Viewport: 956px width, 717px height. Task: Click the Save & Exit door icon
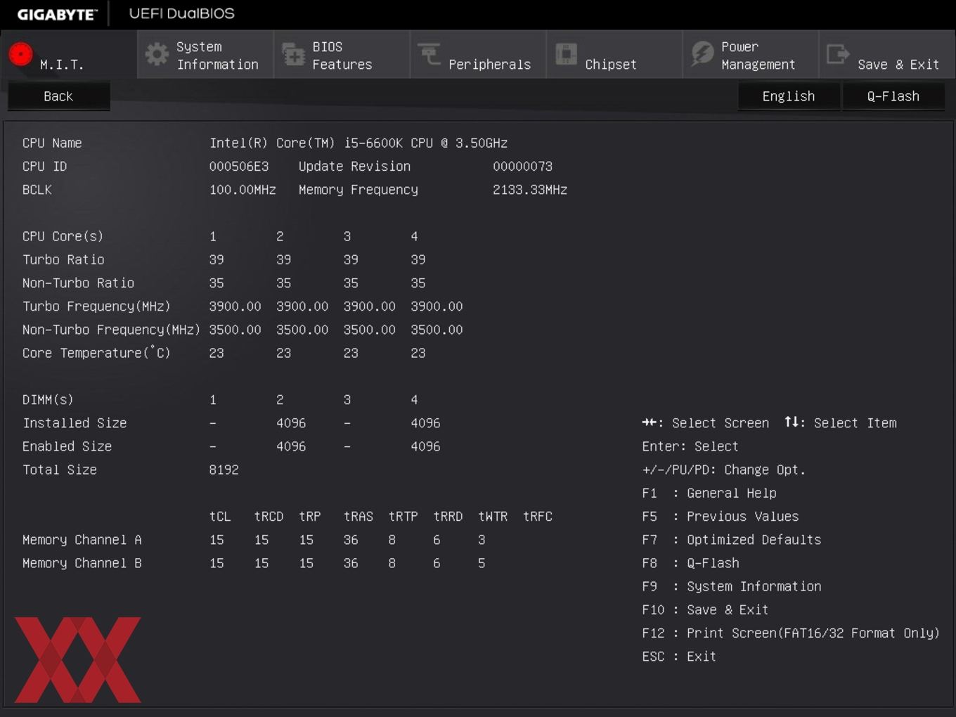(838, 54)
